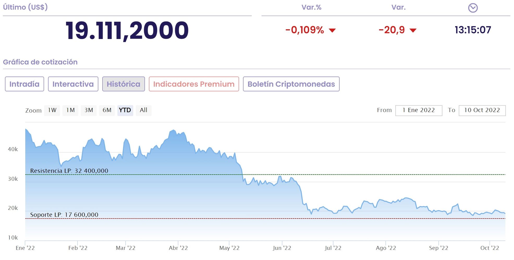Viewport: 514px width, 260px height.
Task: Open the Boletín Criptomonedas link
Action: tap(291, 84)
